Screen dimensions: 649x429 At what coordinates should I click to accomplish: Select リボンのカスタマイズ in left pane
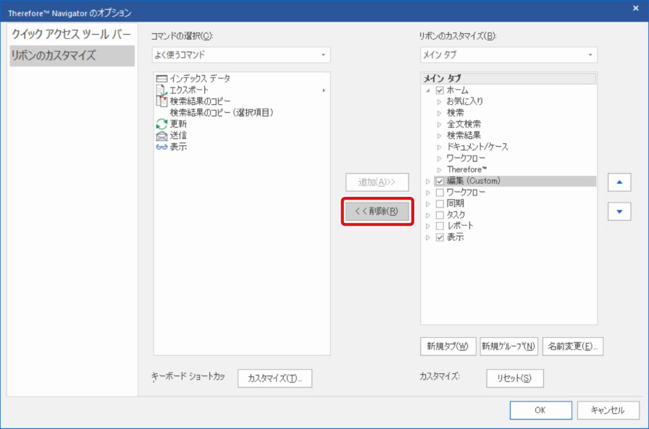pos(72,56)
